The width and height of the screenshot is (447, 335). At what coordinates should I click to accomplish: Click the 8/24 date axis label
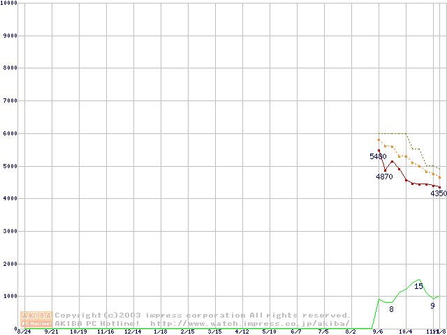point(24,332)
